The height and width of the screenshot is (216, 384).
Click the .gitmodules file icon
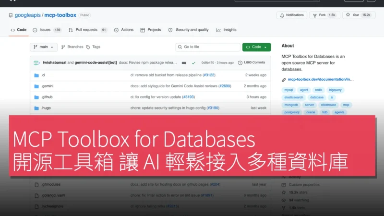(36, 185)
